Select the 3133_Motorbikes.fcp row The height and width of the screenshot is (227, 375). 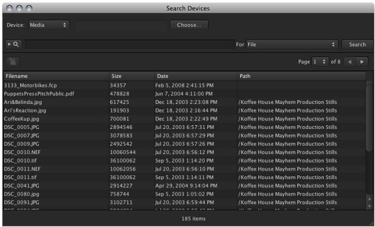point(184,85)
